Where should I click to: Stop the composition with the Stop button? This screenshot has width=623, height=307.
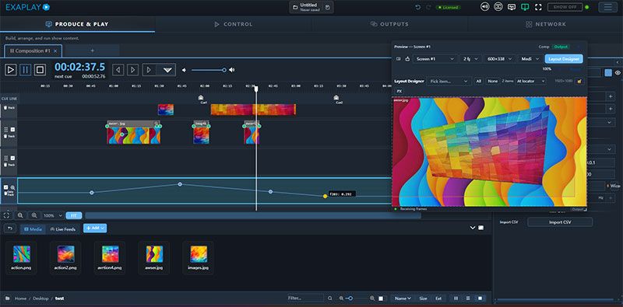pyautogui.click(x=40, y=70)
